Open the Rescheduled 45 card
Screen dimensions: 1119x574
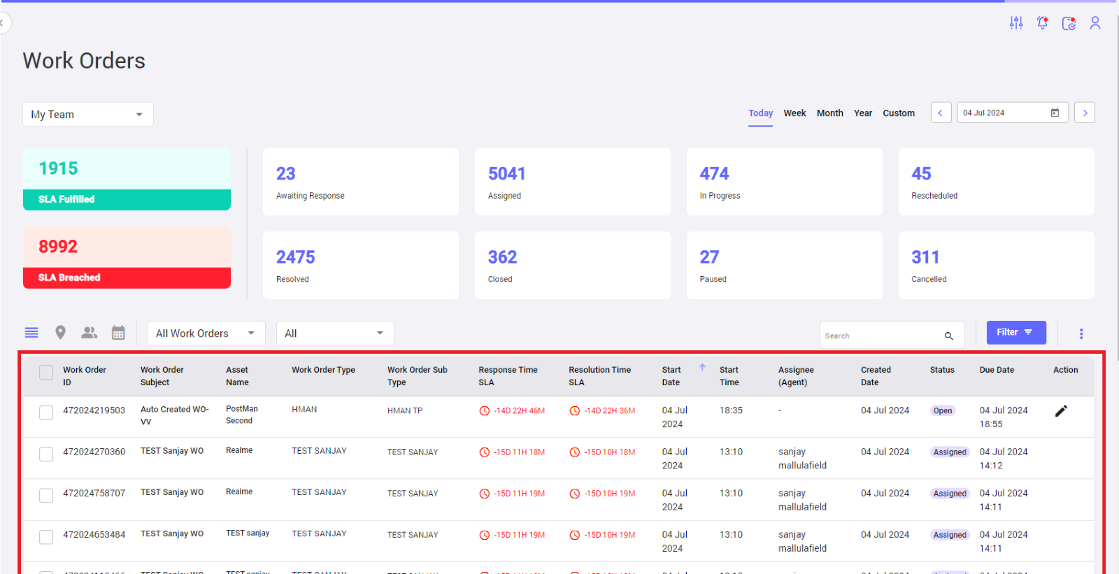[x=997, y=182]
